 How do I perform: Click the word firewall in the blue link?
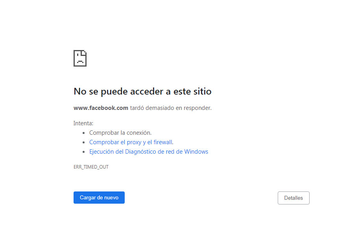(x=162, y=142)
